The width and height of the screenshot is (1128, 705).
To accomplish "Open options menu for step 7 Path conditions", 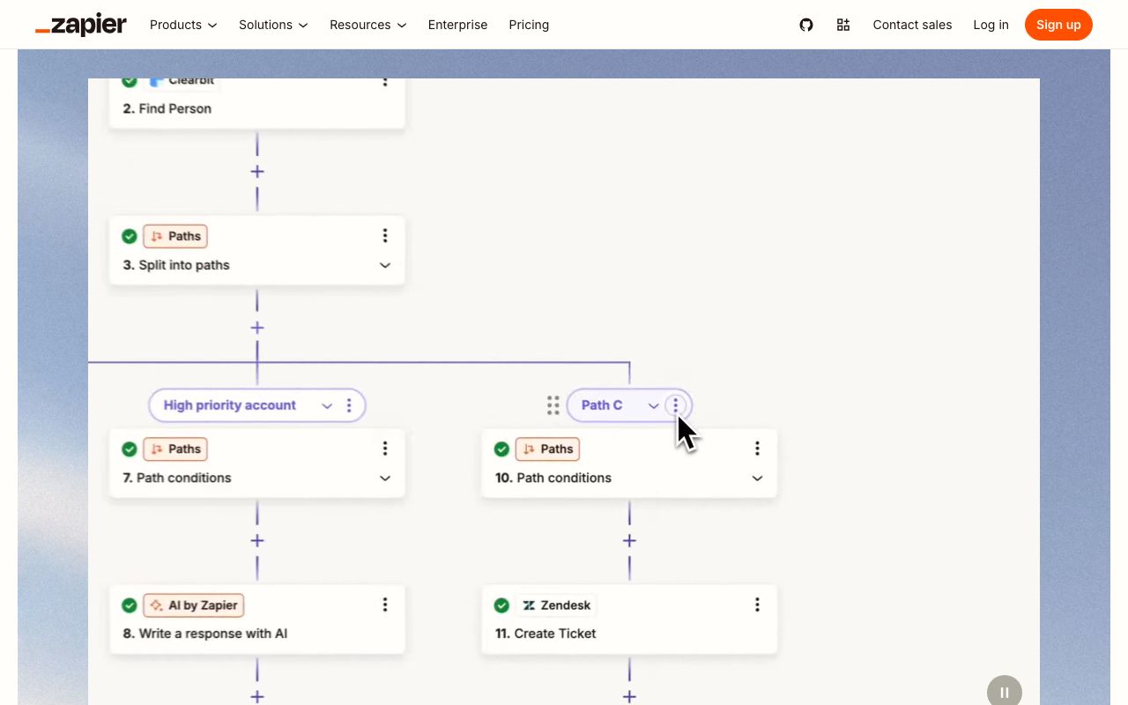I will coord(385,449).
